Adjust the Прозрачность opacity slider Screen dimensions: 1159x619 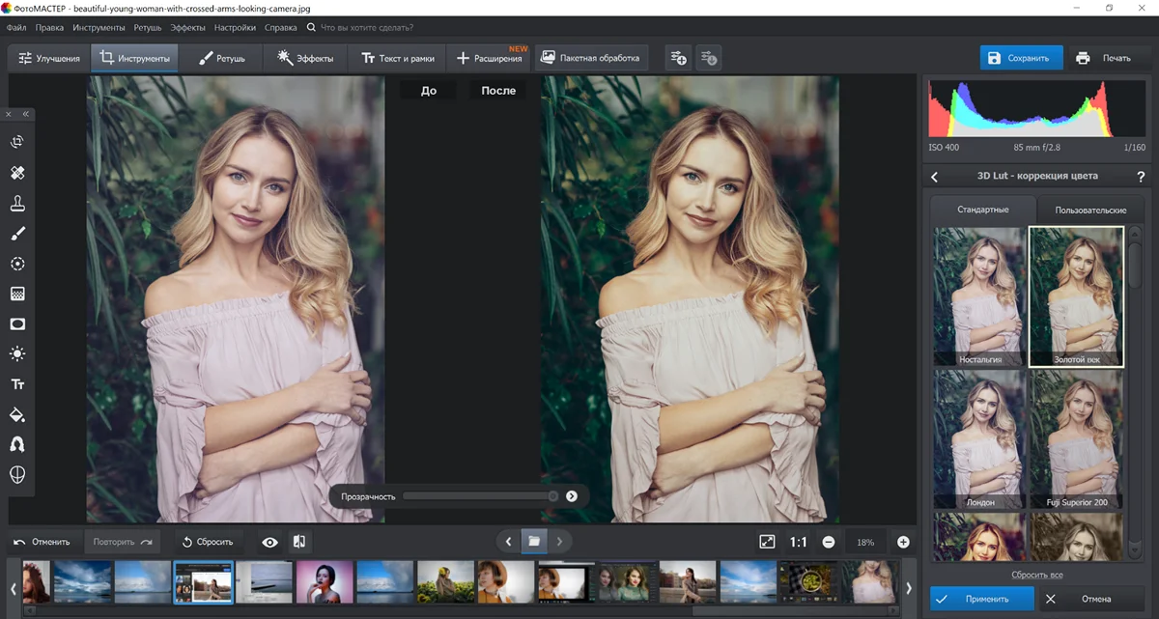pos(480,496)
